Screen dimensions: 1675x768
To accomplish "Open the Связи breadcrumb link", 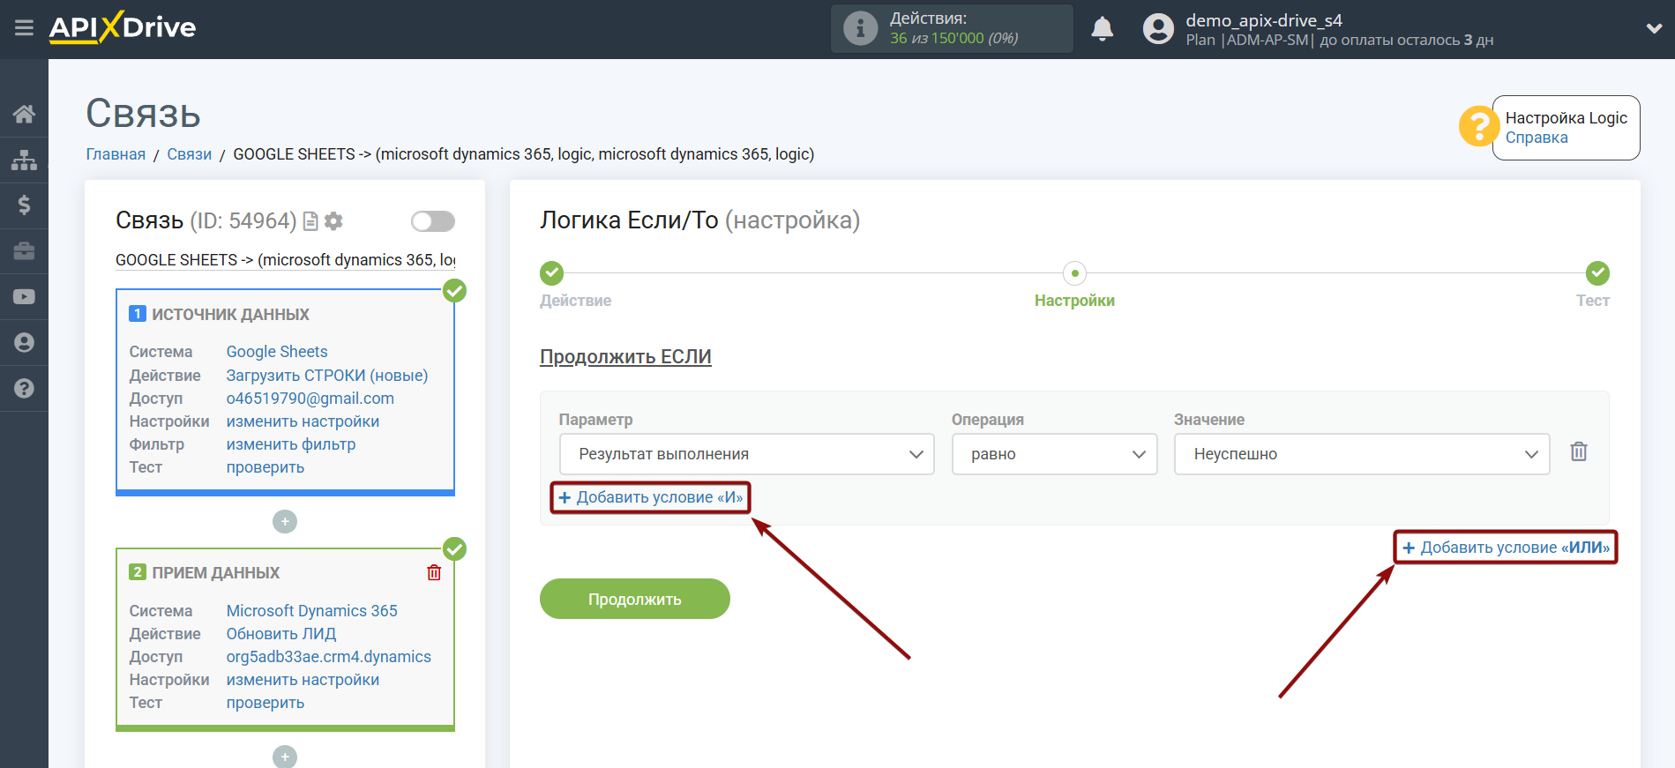I will pos(190,154).
